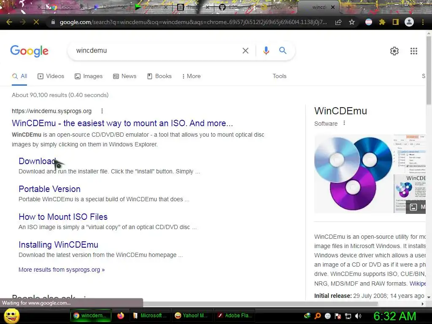Bookmark this page with the star icon
Image resolution: width=432 pixels, height=324 pixels.
352,22
